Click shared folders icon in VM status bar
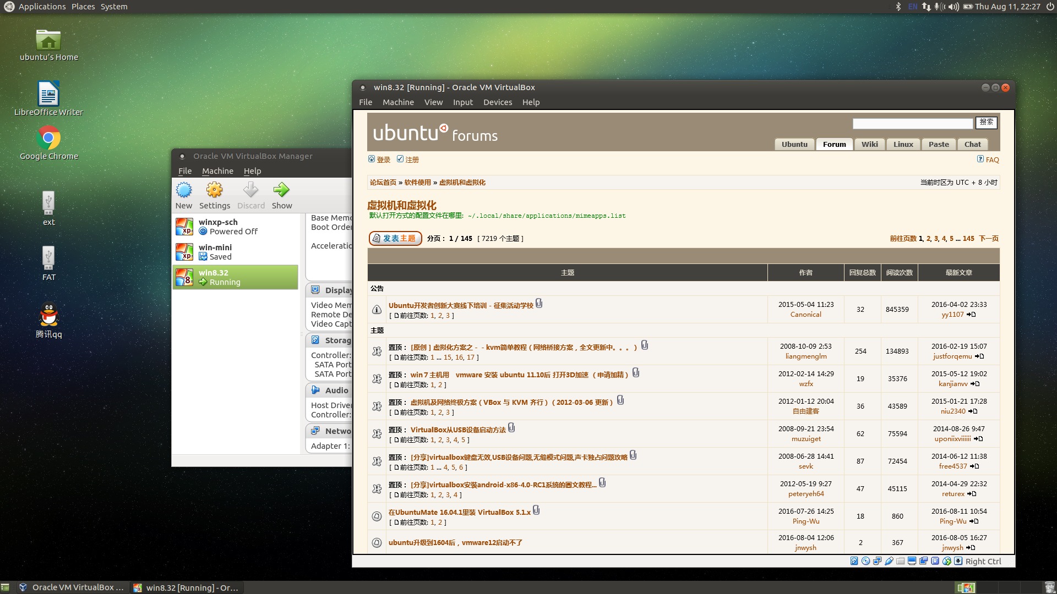 click(900, 561)
